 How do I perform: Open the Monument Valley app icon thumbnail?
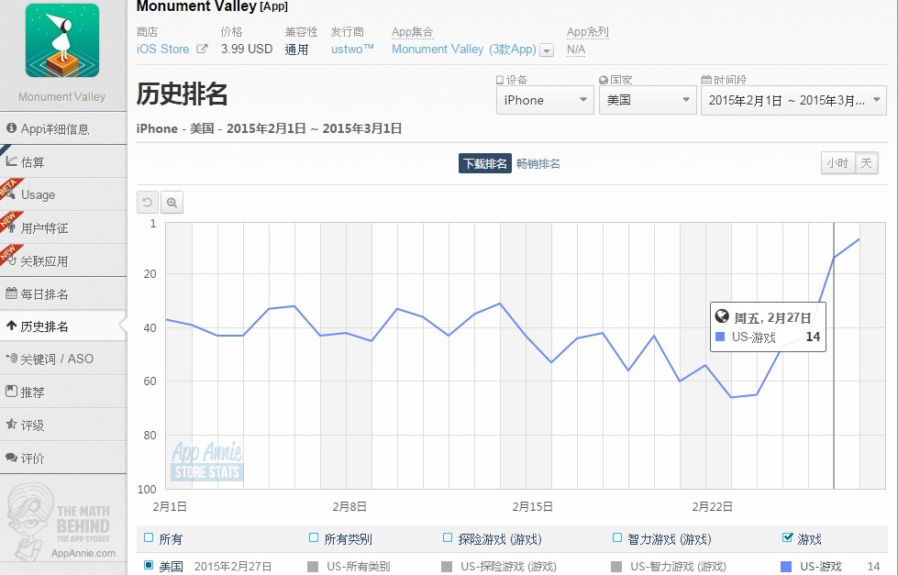pyautogui.click(x=62, y=40)
